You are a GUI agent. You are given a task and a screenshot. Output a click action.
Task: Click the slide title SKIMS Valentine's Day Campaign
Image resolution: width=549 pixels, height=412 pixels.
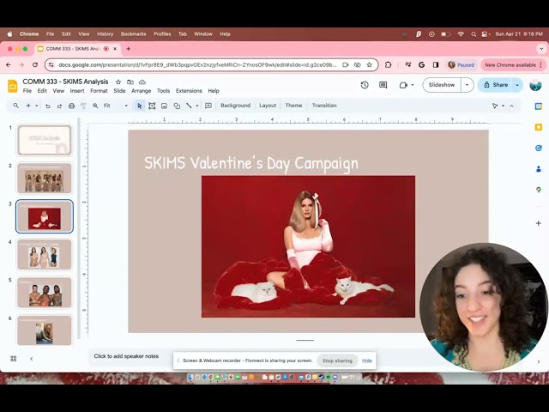[251, 163]
